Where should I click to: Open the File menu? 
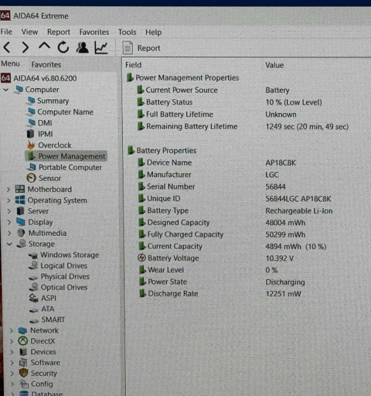pyautogui.click(x=6, y=32)
